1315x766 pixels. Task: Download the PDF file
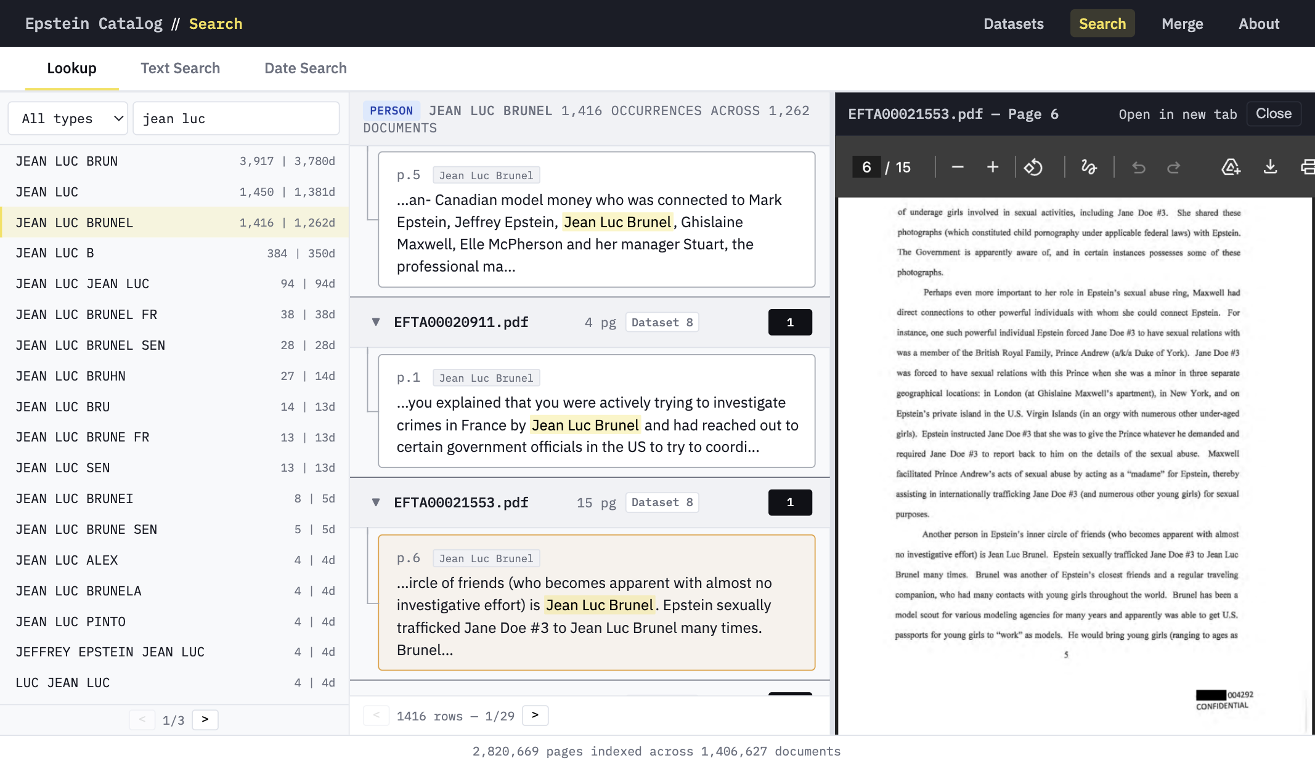tap(1270, 166)
